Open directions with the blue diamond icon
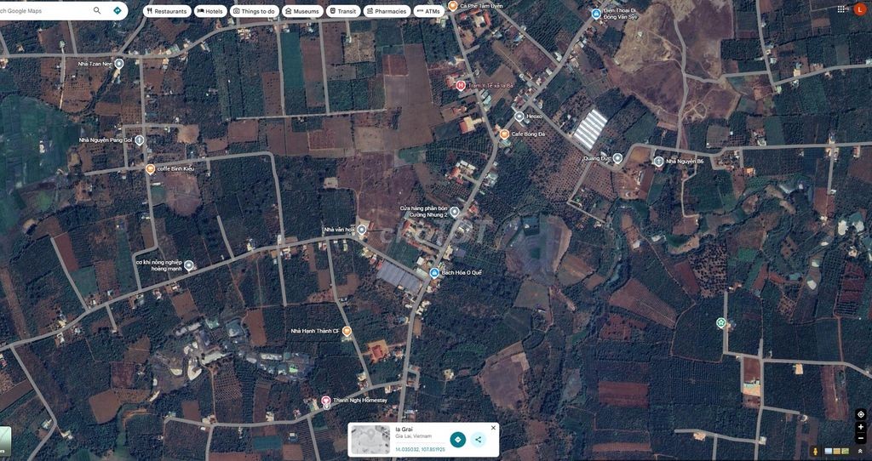Screen dimensions: 872x461 (118, 10)
